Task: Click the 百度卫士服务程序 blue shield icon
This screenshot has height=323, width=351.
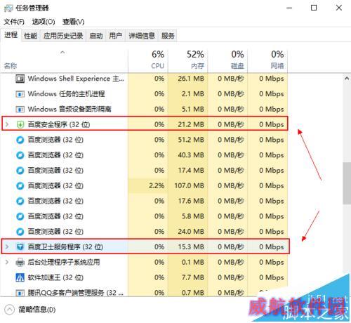Action: click(x=20, y=246)
